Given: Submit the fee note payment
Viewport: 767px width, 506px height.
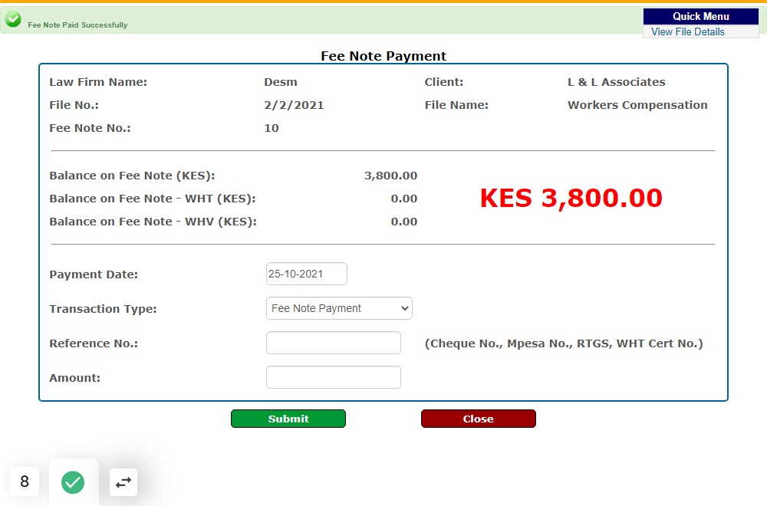Looking at the screenshot, I should tap(288, 419).
